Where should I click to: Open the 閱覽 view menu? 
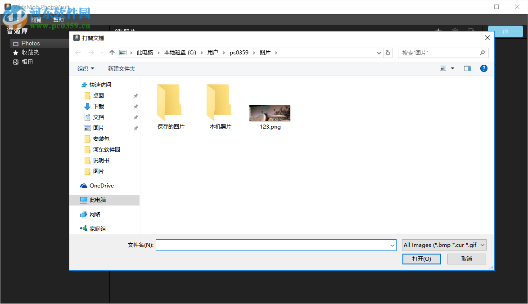[36, 19]
